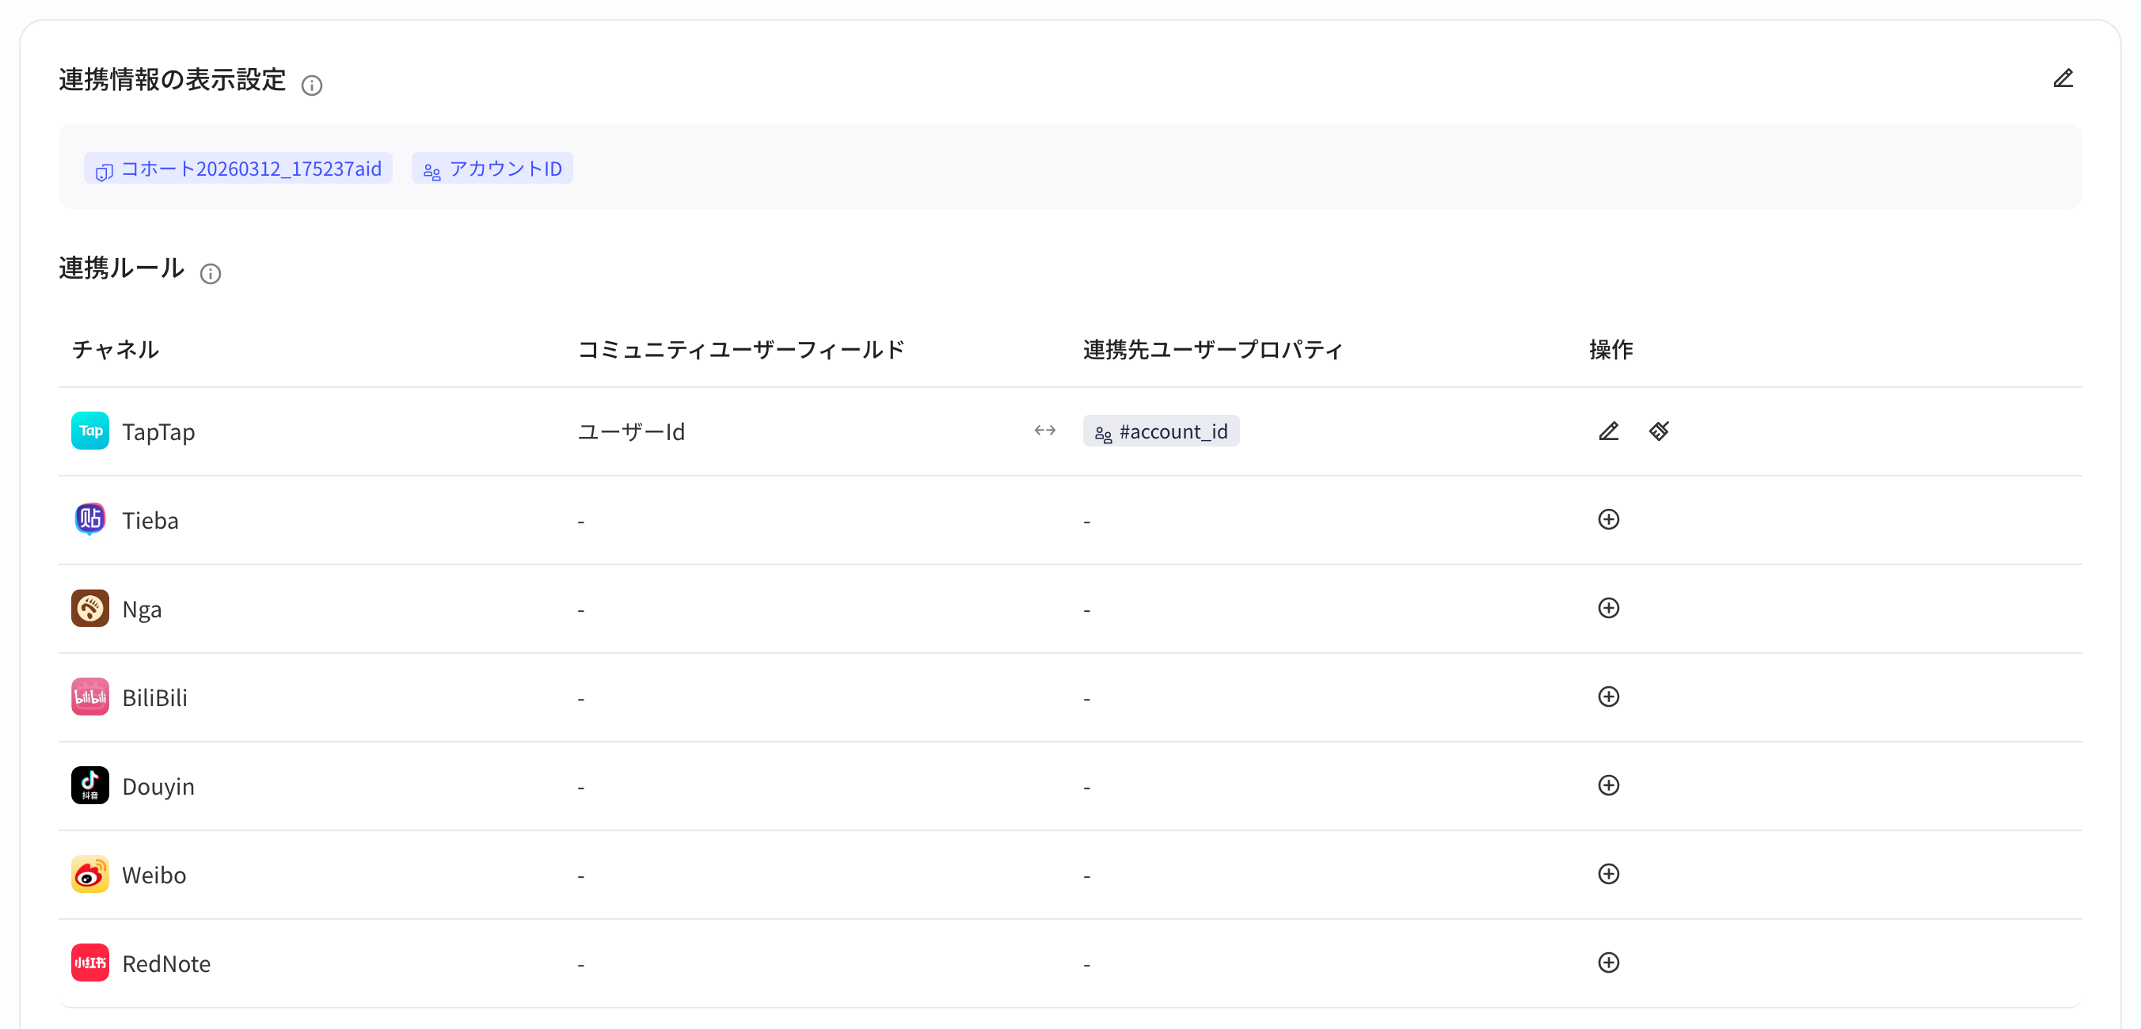Screen dimensions: 2141x1029
Task: Click the 操作 column header
Action: pyautogui.click(x=1611, y=350)
